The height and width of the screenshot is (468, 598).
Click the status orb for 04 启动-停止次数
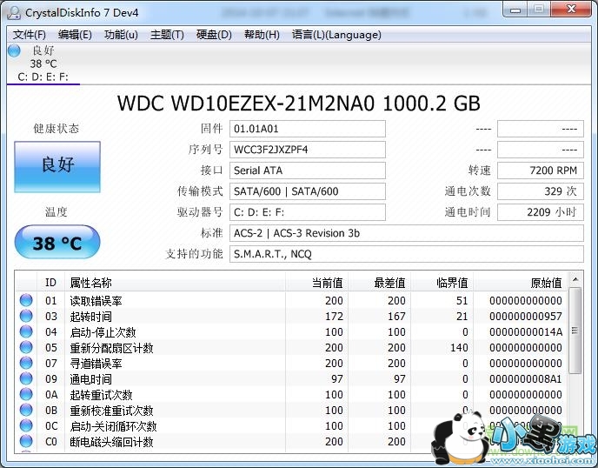(26, 331)
